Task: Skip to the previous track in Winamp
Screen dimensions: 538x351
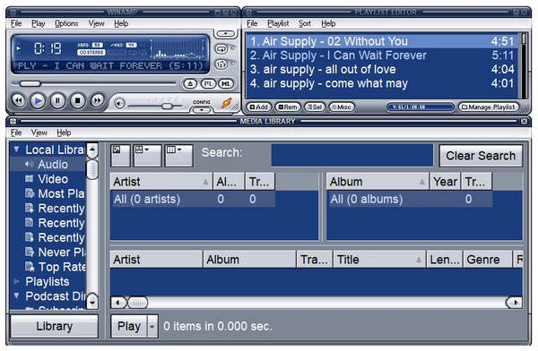Action: pyautogui.click(x=19, y=101)
